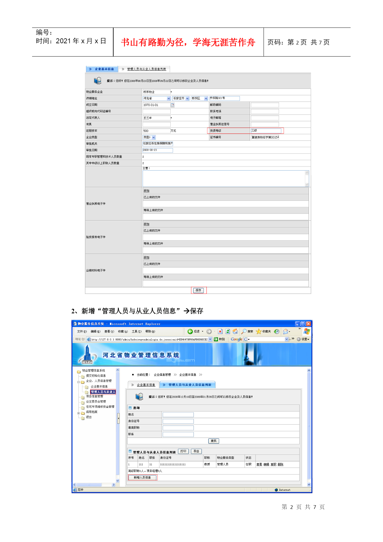This screenshot has height=542, width=383.
Task: Click the IE History clock icon
Action: click(x=277, y=332)
